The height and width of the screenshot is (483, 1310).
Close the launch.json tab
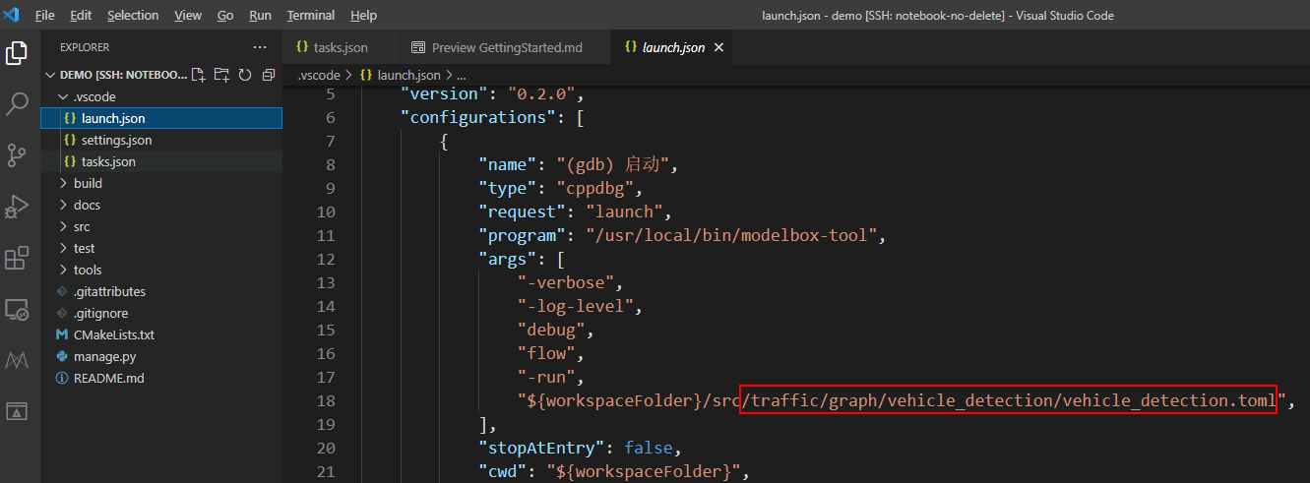[x=718, y=47]
